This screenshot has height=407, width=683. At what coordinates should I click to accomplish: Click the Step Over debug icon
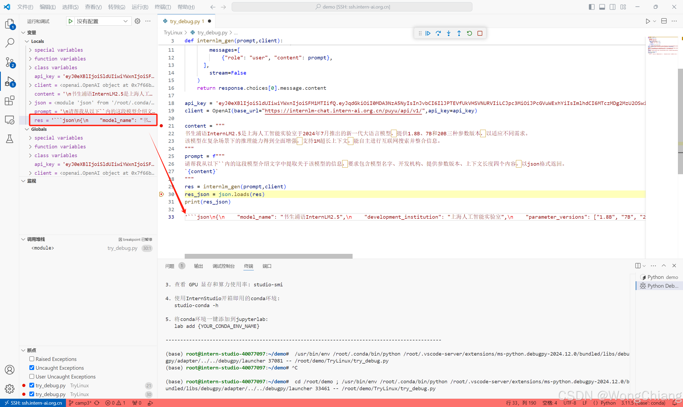[x=438, y=33]
